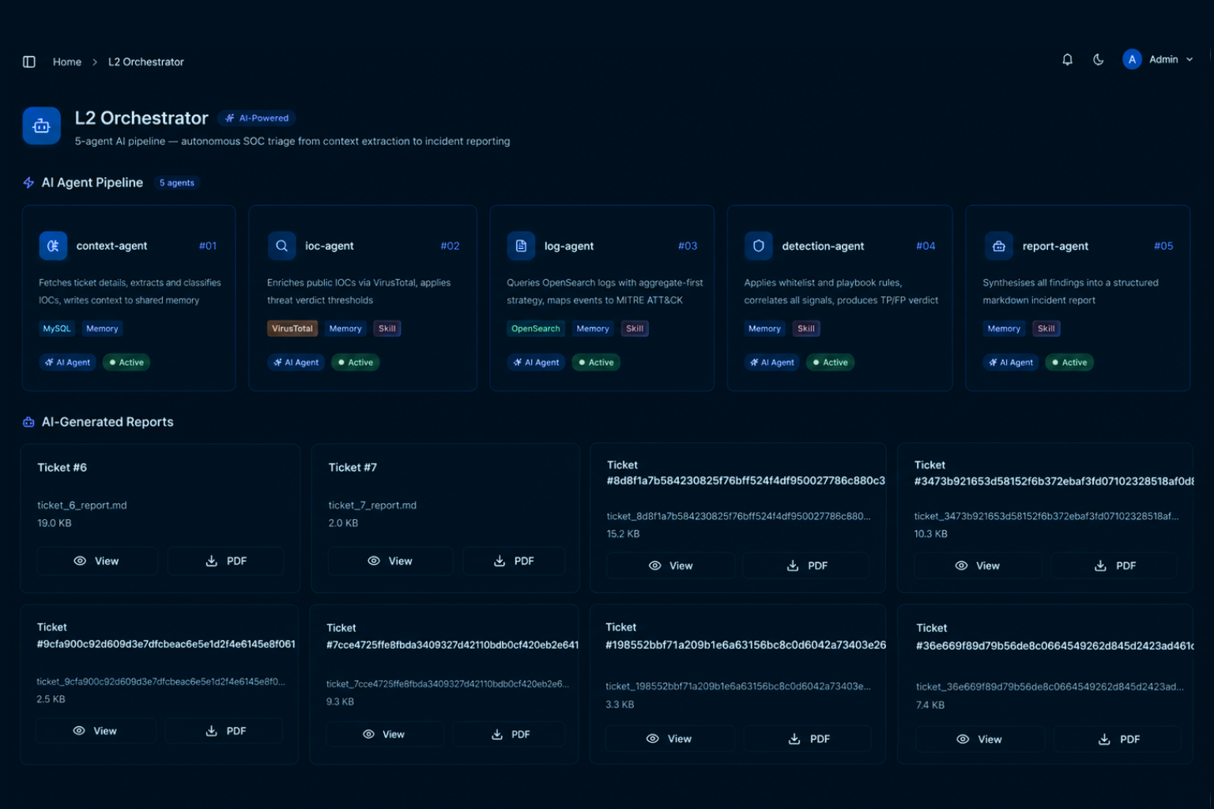Screen dimensions: 1214x809
Task: Download Ticket #7 as PDF
Action: click(514, 561)
